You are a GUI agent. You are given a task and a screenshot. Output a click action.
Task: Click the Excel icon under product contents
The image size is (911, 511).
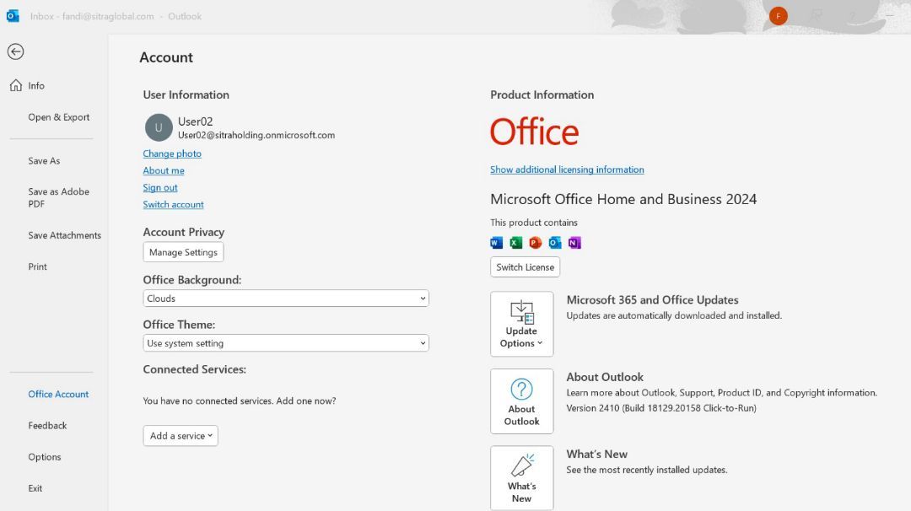[x=516, y=243]
